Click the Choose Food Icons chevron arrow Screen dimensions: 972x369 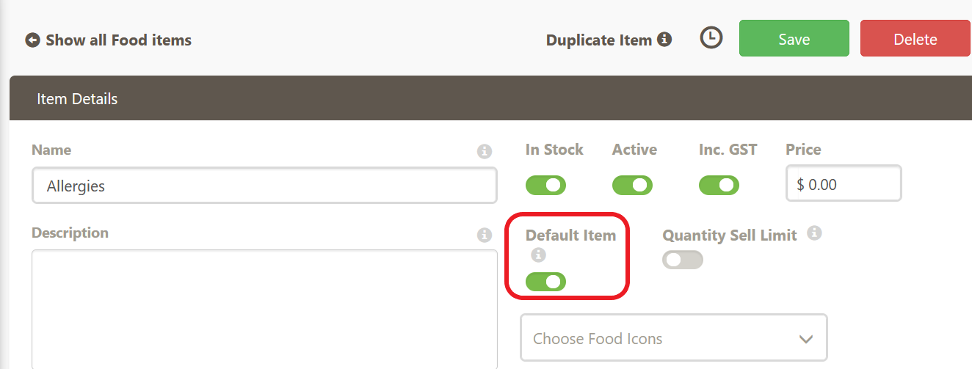click(x=806, y=339)
